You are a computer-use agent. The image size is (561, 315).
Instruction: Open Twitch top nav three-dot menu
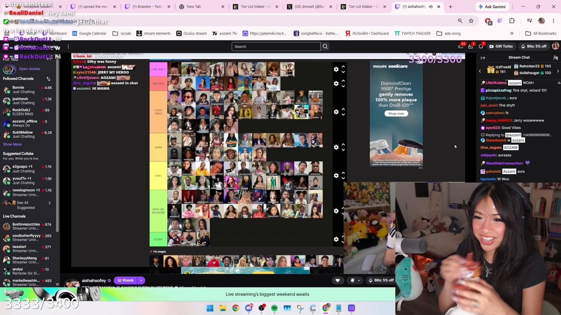[68, 47]
